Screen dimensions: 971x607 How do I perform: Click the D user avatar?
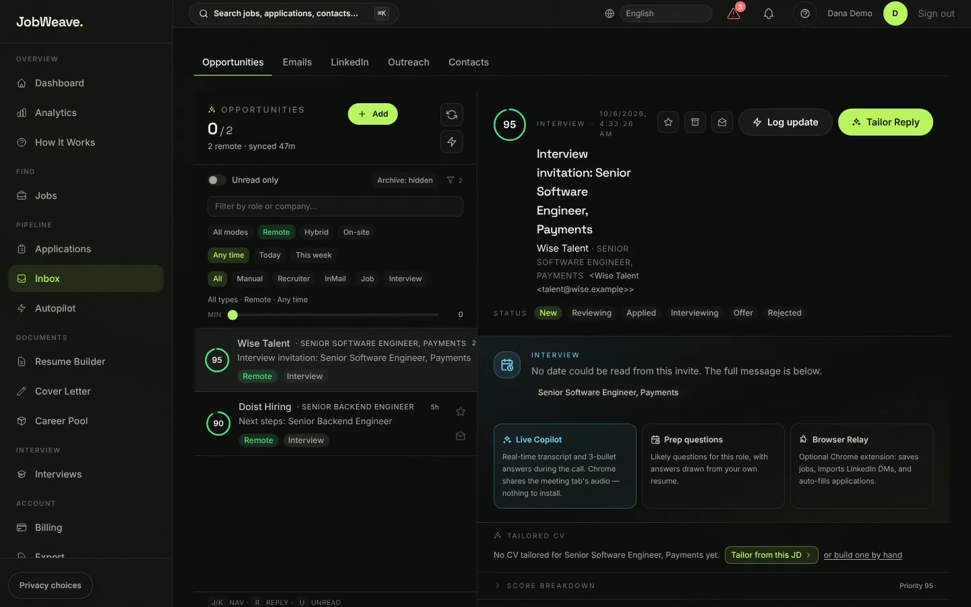pyautogui.click(x=895, y=13)
